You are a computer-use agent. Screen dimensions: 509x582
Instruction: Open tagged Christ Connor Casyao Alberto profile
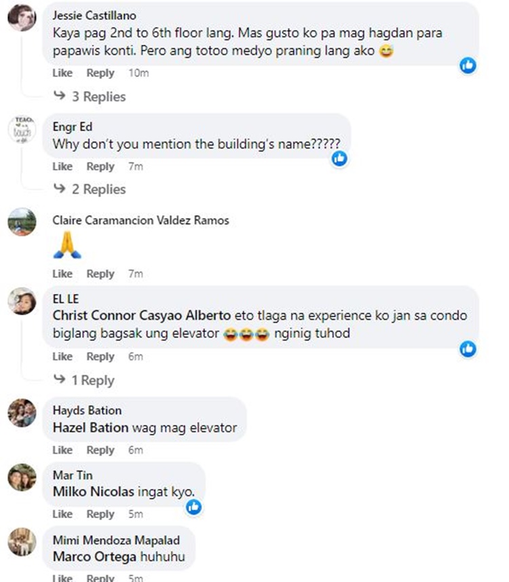pos(142,316)
